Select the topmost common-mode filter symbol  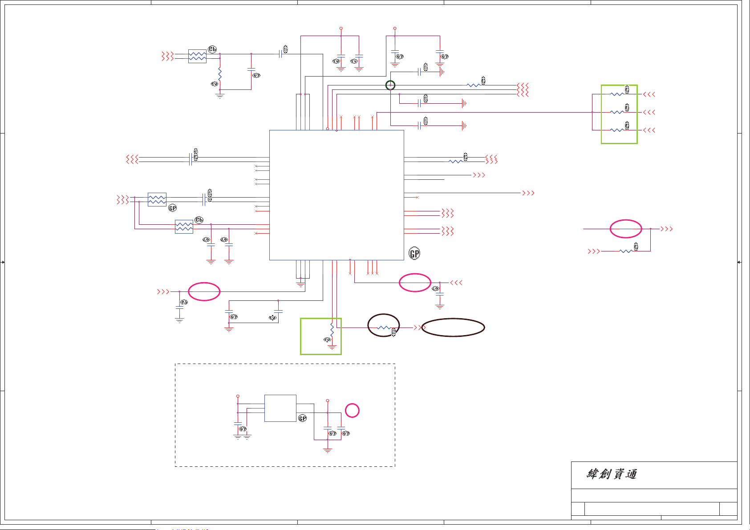(197, 56)
